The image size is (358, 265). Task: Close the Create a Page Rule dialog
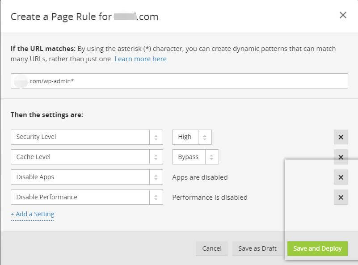[x=343, y=15]
